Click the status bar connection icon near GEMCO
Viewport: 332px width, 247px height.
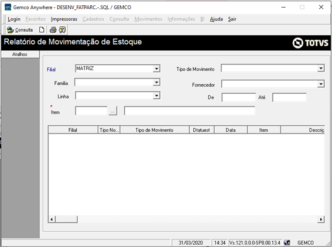[287, 242]
